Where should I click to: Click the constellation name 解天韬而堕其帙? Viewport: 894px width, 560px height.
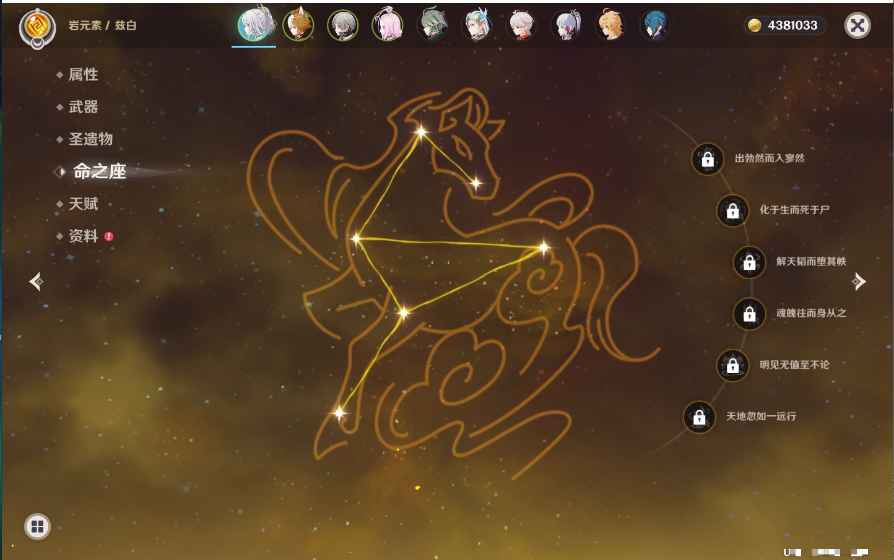811,262
